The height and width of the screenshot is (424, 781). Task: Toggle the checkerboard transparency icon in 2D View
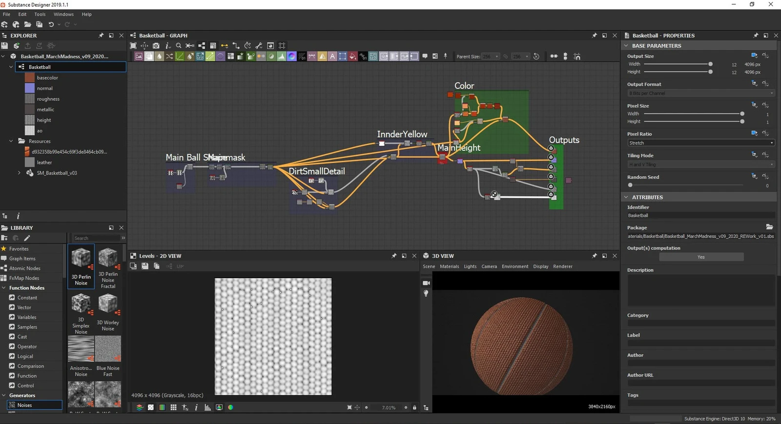tap(151, 407)
